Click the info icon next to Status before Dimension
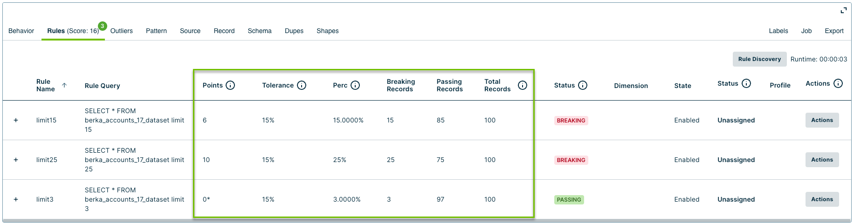Viewport: 854px width, 224px height. click(583, 85)
